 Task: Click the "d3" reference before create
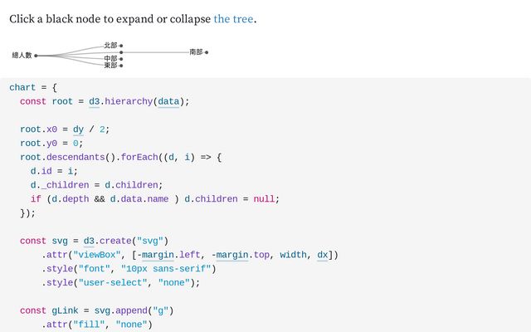89,241
